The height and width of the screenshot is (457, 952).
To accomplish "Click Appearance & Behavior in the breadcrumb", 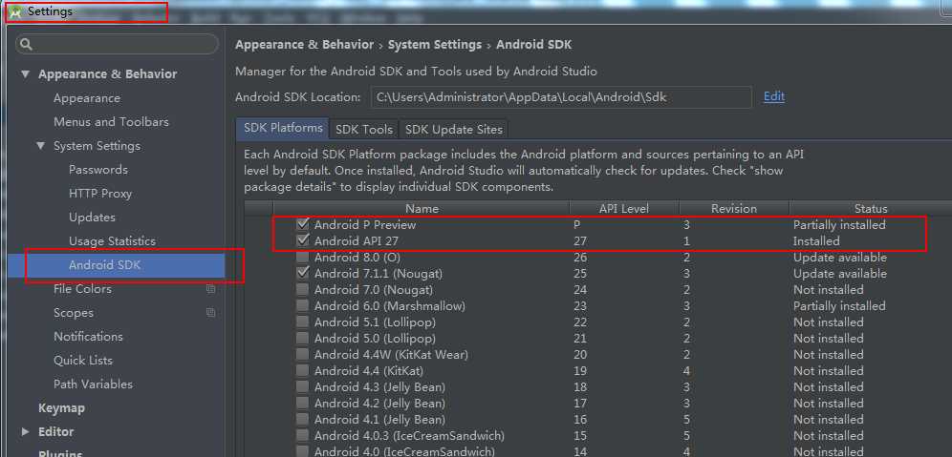I will [x=304, y=45].
